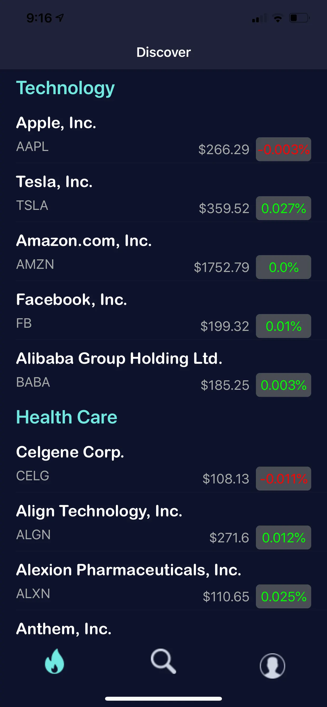Tap the Technology section header
This screenshot has width=327, height=707.
65,88
